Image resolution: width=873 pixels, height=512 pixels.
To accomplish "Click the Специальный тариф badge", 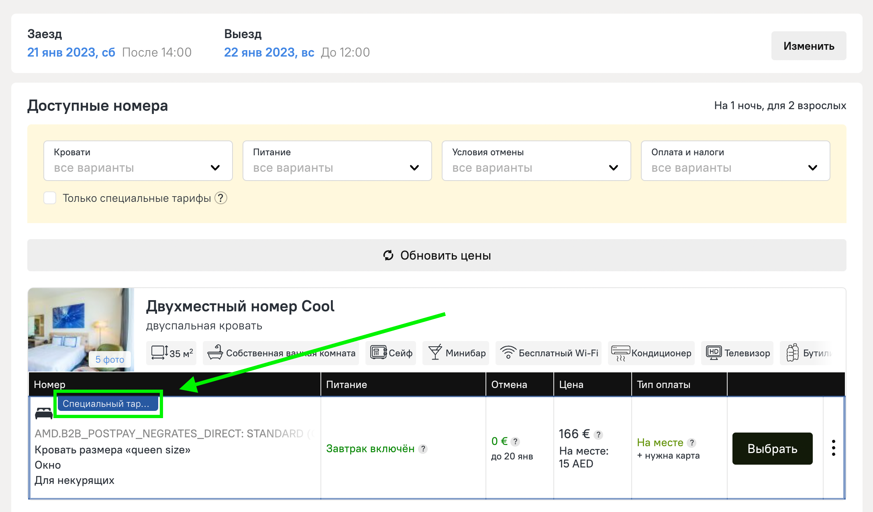I will point(106,404).
